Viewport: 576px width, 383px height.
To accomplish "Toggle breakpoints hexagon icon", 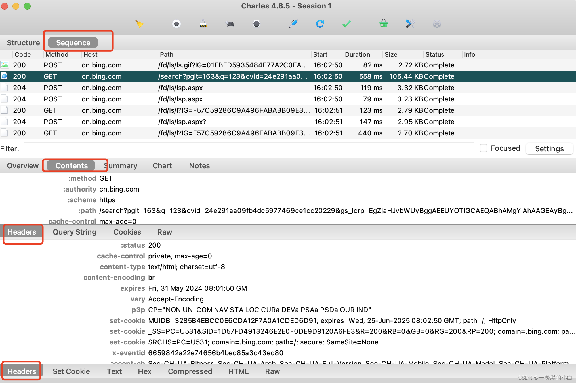I will pyautogui.click(x=256, y=24).
